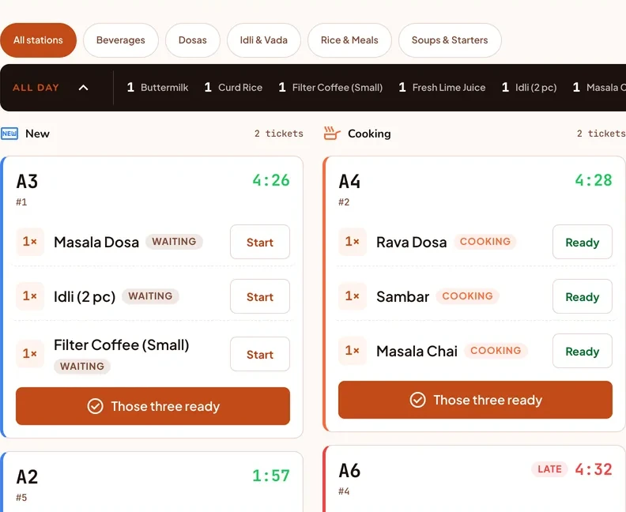This screenshot has height=512, width=626.
Task: Start the Filter Coffee (Small) item
Action: [x=260, y=354]
